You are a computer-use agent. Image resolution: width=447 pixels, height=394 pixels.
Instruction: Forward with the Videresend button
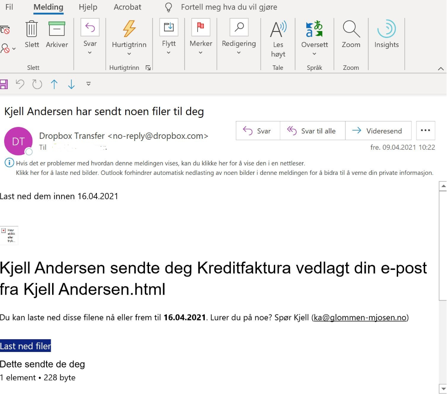(x=378, y=131)
